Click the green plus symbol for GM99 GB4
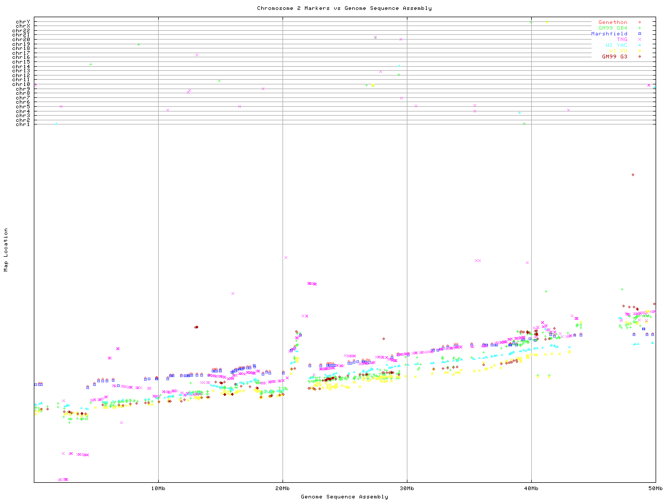Screen dimensions: 666x500 [x=639, y=28]
